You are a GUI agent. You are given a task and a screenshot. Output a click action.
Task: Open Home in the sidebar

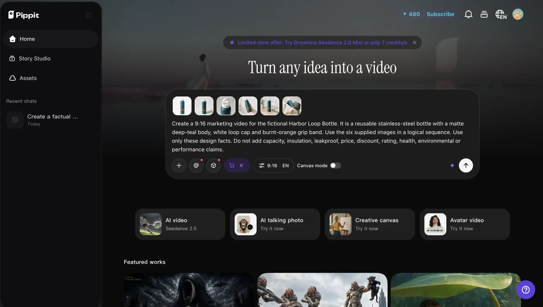point(51,39)
